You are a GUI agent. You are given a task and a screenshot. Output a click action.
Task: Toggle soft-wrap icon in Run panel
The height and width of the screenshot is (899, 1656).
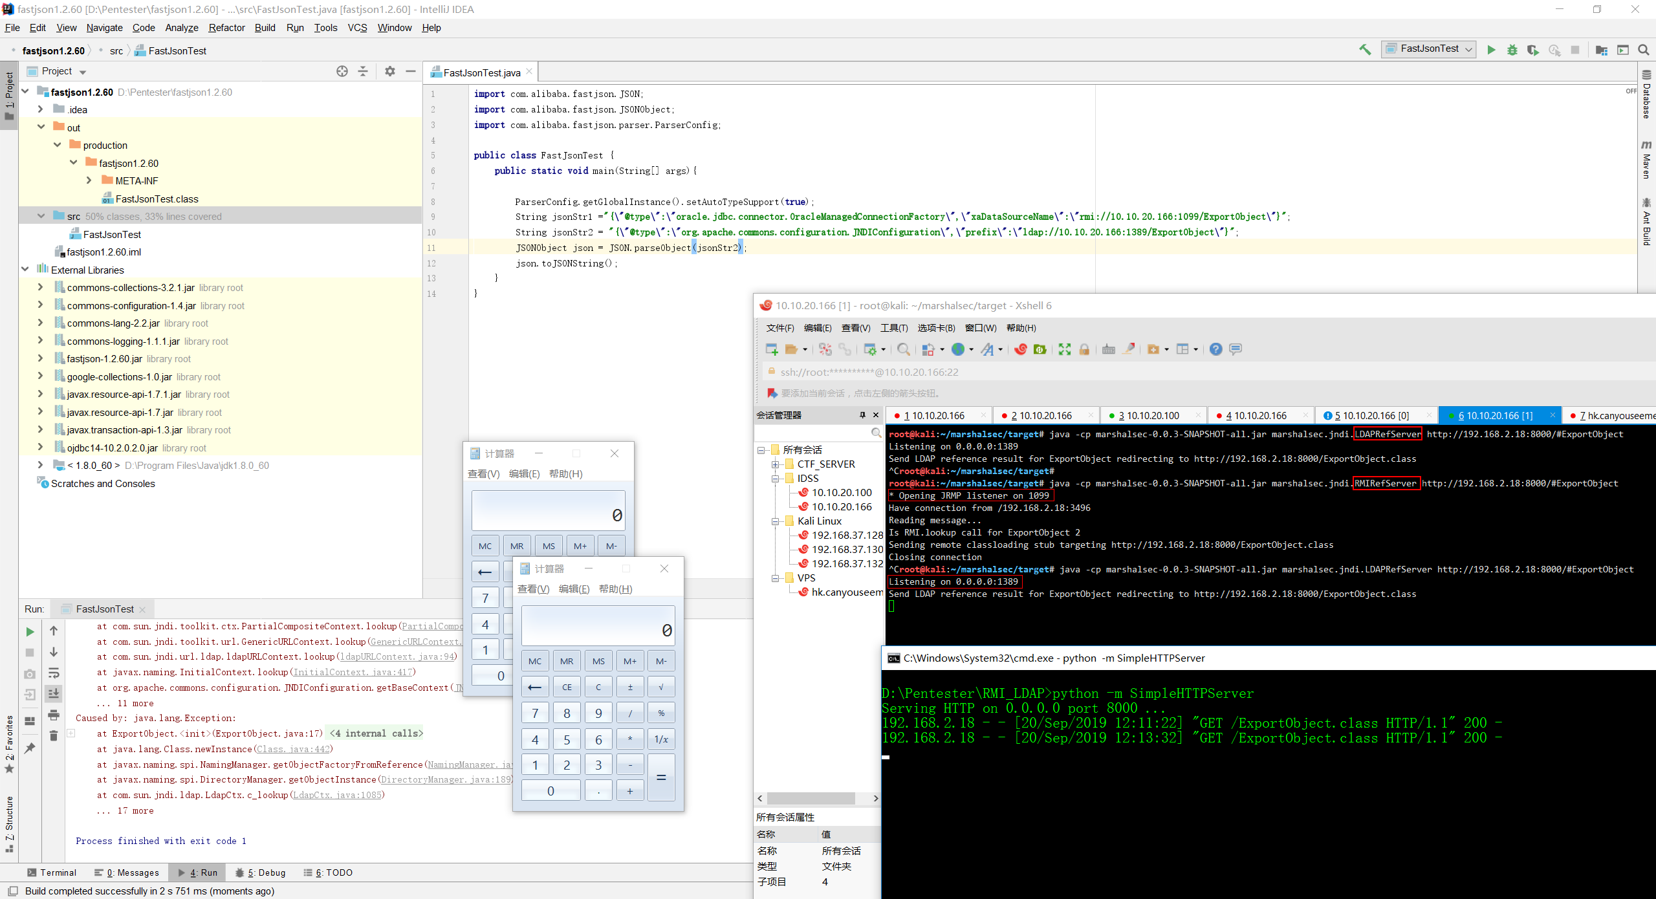click(54, 673)
